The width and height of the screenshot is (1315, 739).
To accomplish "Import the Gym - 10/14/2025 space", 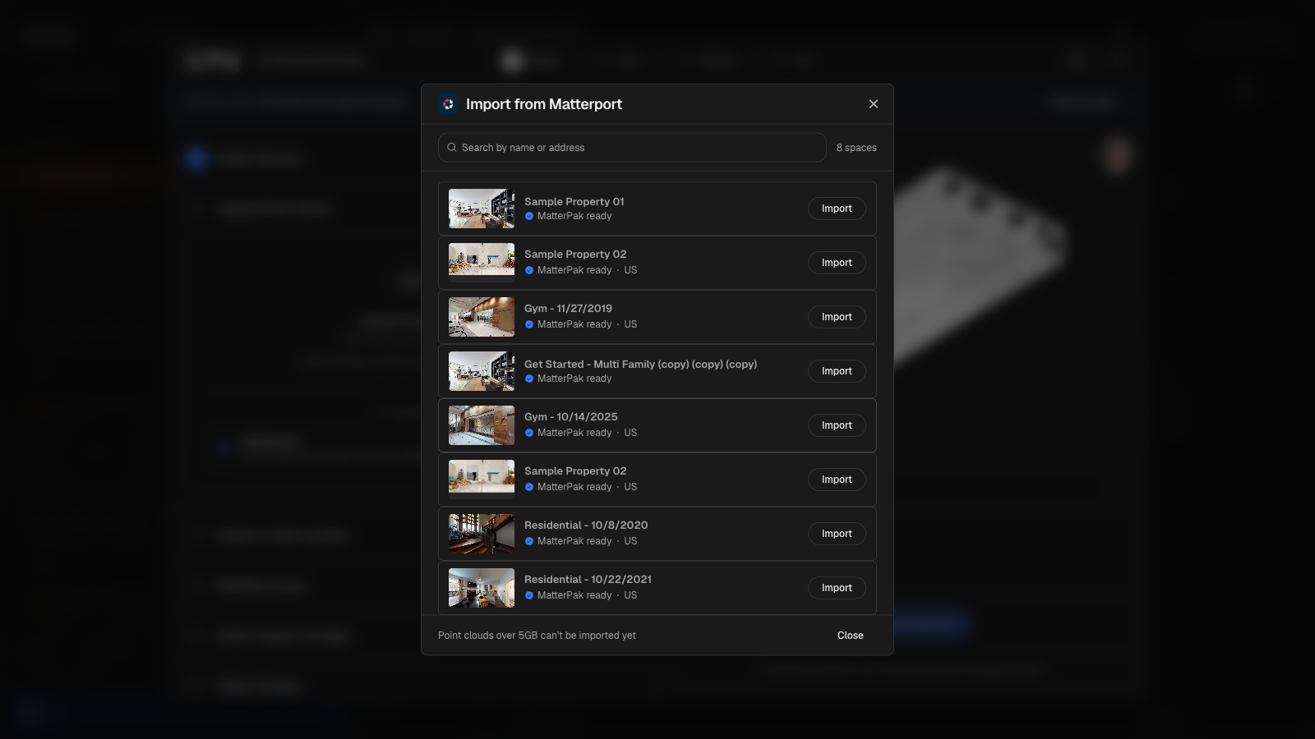I will tap(837, 425).
